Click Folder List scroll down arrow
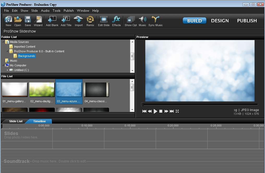Screen dimensions: 265x173 point(132,71)
